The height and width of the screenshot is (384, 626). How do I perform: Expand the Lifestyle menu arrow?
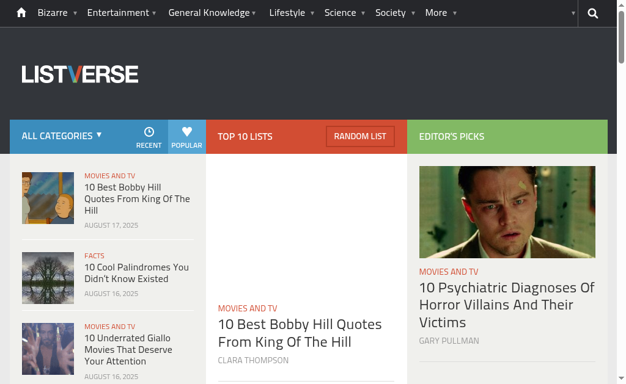pyautogui.click(x=312, y=13)
